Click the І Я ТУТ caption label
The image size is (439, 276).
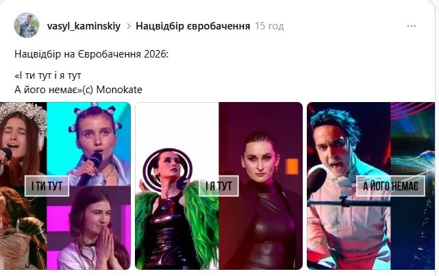click(x=218, y=186)
